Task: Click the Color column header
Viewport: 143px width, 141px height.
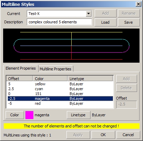Action: pyautogui.click(x=50, y=78)
